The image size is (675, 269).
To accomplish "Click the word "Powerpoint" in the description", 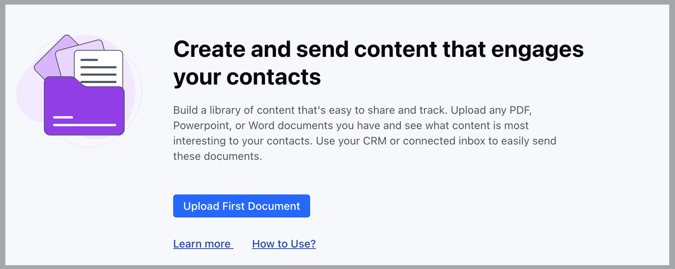I will [x=202, y=126].
